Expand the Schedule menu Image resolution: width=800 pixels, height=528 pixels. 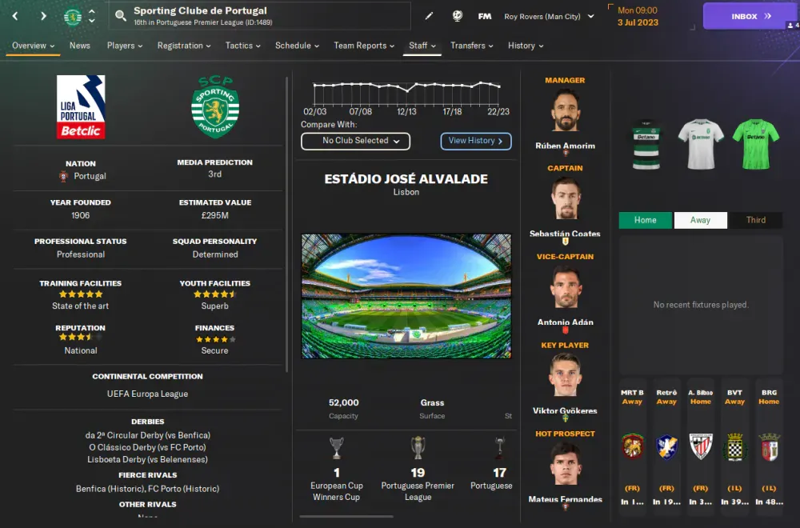(x=297, y=46)
